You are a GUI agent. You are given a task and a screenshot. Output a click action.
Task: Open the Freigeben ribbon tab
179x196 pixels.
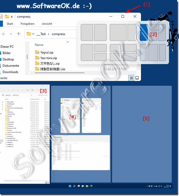(x=27, y=24)
